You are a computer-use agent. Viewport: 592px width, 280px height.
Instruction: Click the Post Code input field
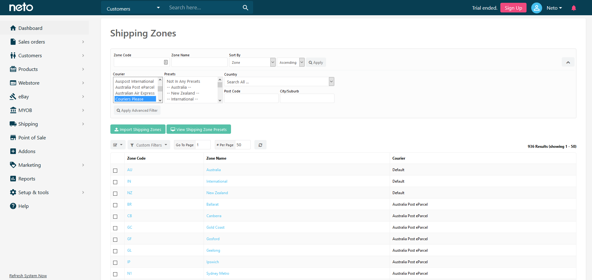pos(251,98)
